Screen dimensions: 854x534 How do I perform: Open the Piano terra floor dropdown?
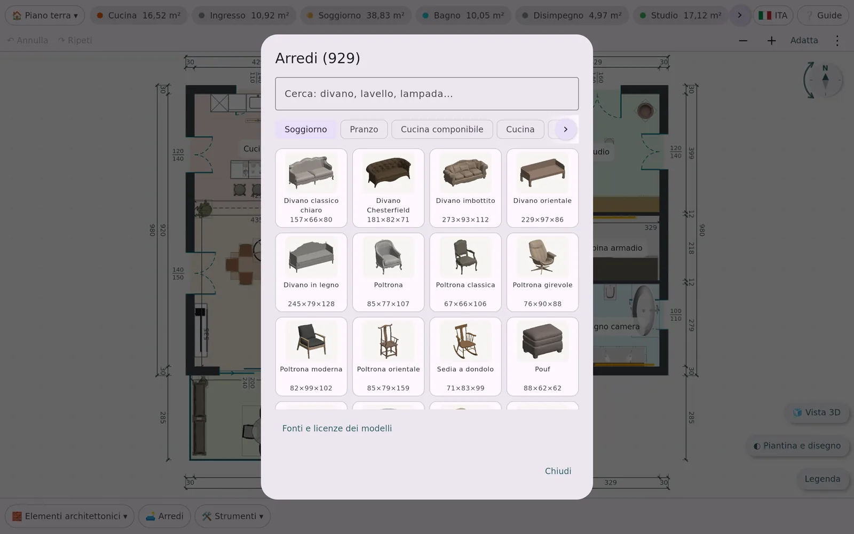click(45, 15)
